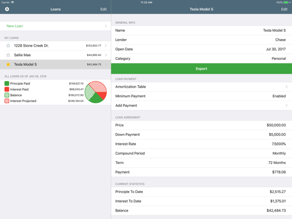The height and width of the screenshot is (219, 292).
Task: Tap the Down Payment $5,000.00
Action: (277, 134)
